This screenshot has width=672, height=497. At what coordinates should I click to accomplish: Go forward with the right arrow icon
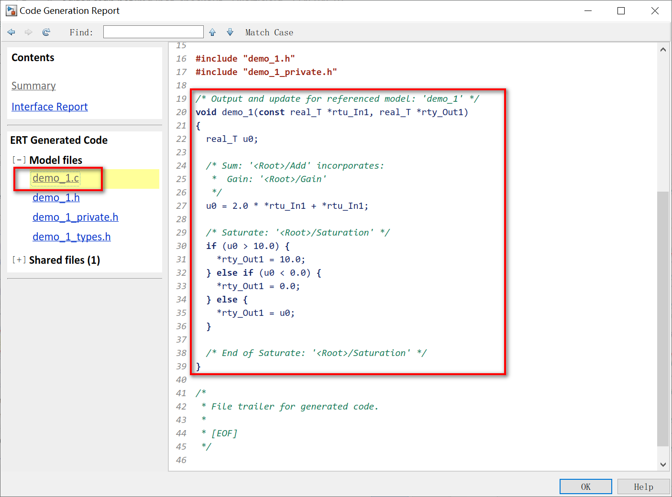pyautogui.click(x=29, y=32)
